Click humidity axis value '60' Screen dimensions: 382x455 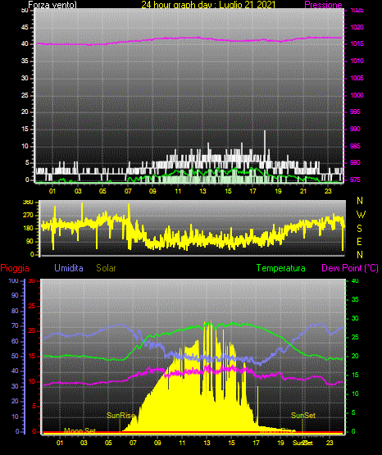click(x=15, y=341)
